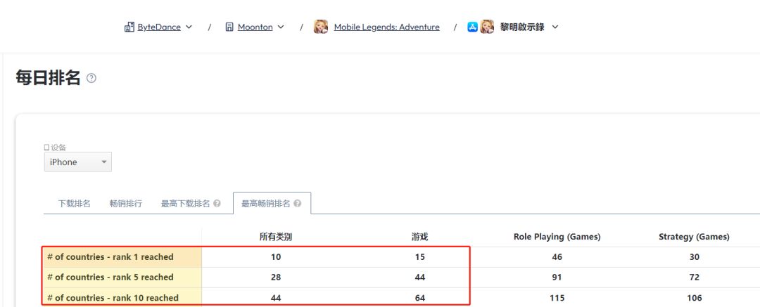Image resolution: width=760 pixels, height=307 pixels.
Task: Click value 64 in rank 10 row
Action: pyautogui.click(x=419, y=298)
